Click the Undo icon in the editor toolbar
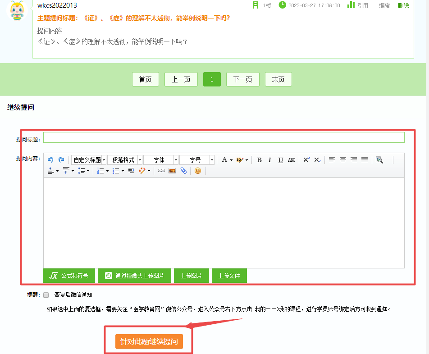 (x=50, y=159)
